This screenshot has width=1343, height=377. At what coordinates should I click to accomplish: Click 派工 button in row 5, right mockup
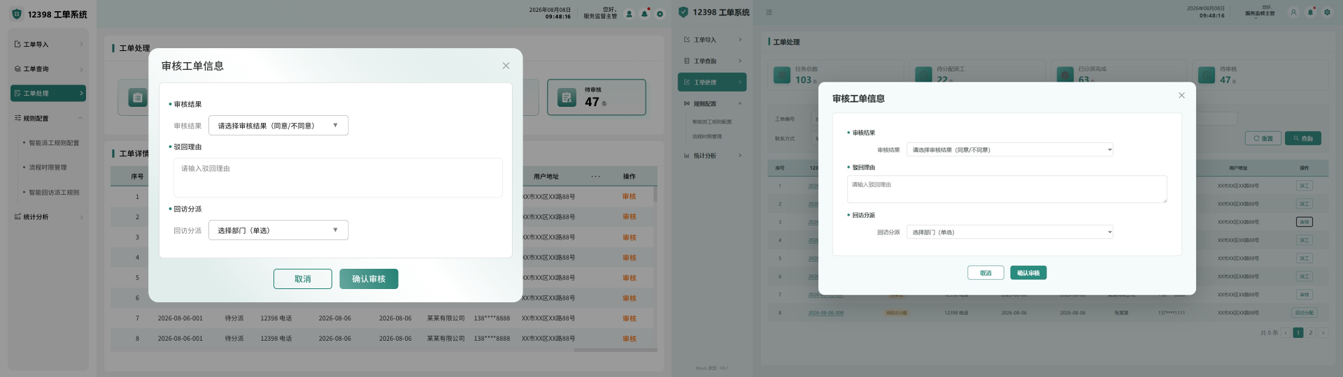[1305, 258]
